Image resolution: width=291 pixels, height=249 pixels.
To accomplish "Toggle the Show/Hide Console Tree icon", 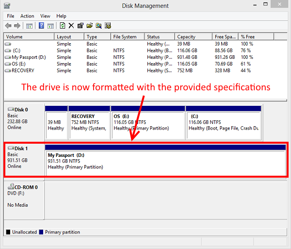I will point(29,26).
